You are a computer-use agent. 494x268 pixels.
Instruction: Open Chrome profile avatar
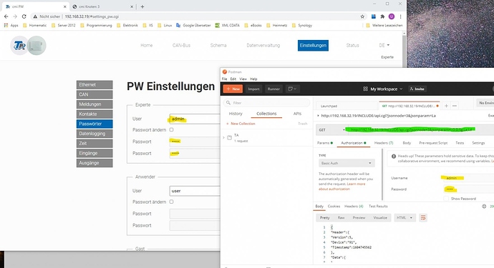point(392,16)
